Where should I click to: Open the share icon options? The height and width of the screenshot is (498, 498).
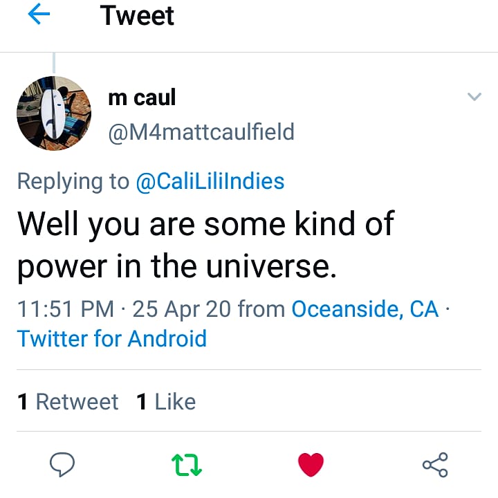pyautogui.click(x=435, y=464)
